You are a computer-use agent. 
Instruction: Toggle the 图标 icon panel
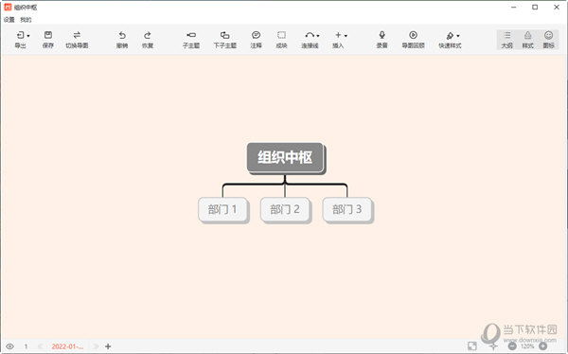[548, 40]
